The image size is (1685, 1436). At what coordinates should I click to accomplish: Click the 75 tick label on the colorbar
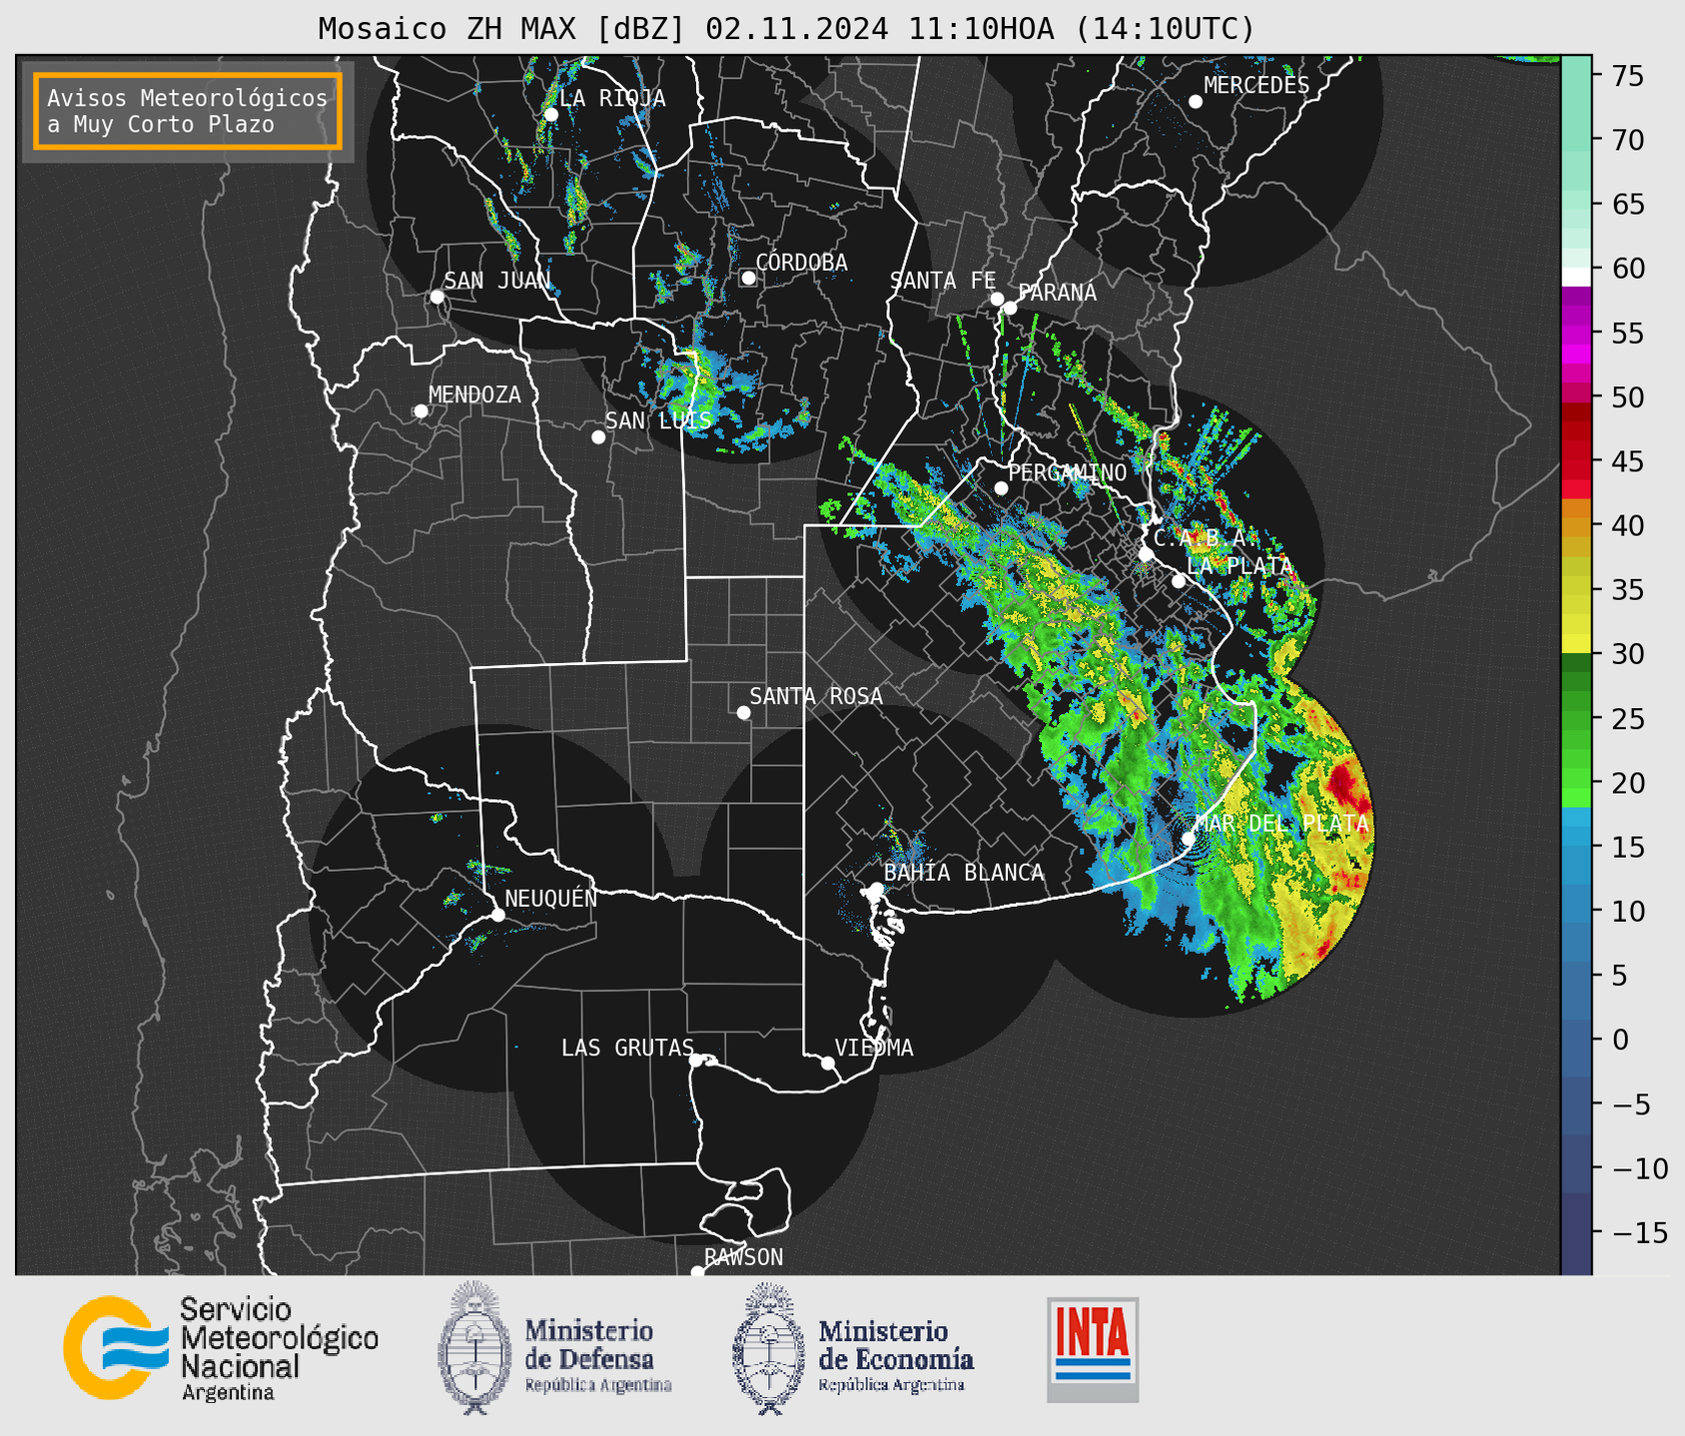pyautogui.click(x=1627, y=76)
